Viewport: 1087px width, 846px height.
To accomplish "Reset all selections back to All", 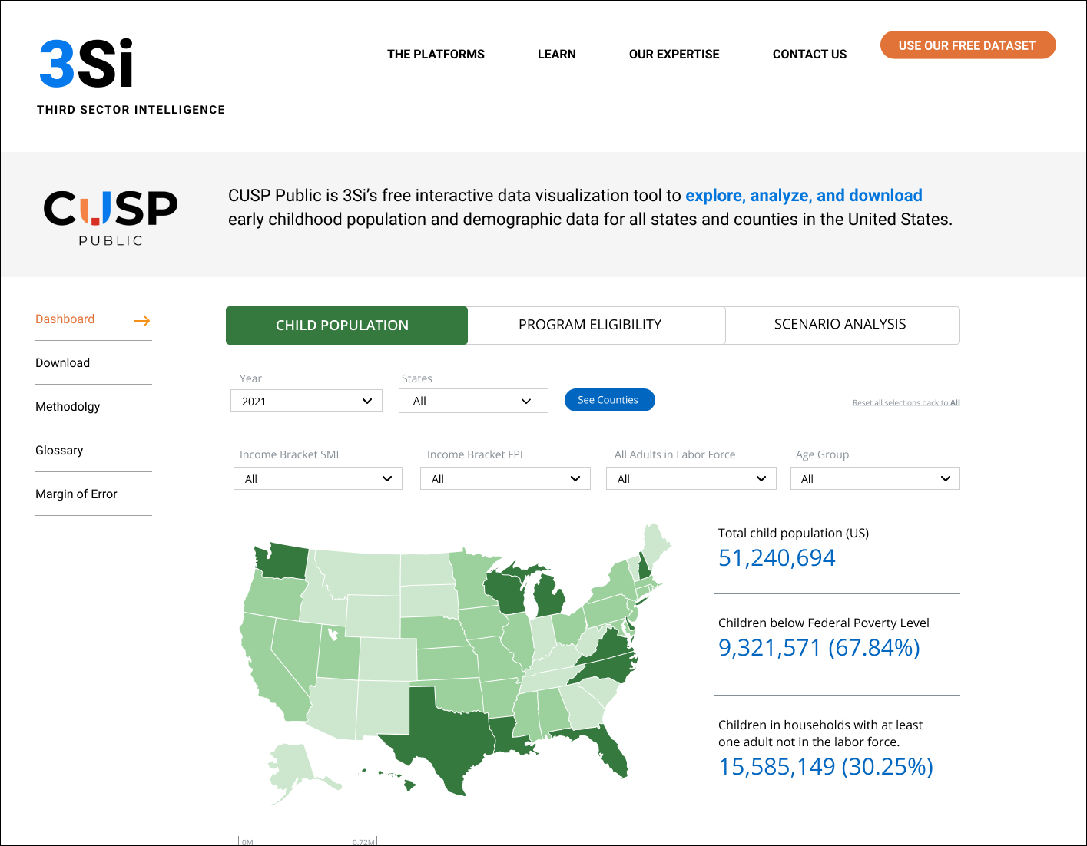I will (x=906, y=402).
